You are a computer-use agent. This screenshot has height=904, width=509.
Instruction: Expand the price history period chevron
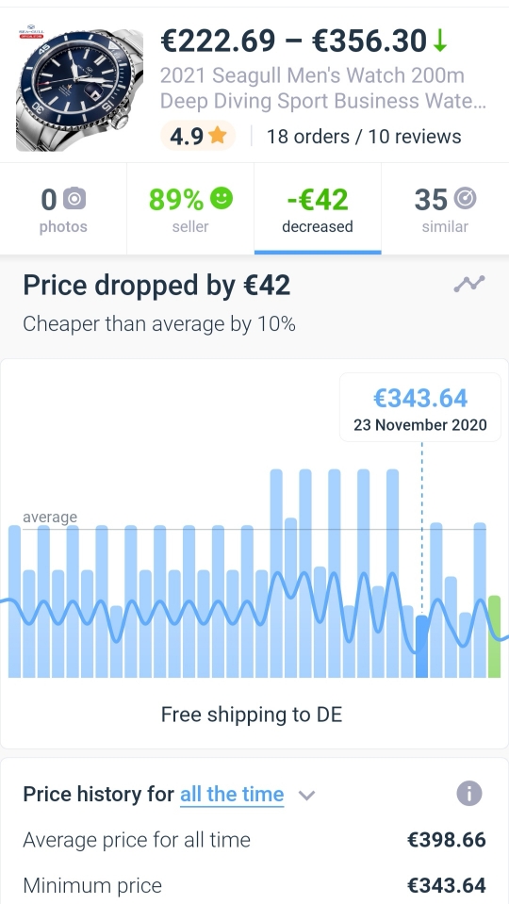pos(306,795)
